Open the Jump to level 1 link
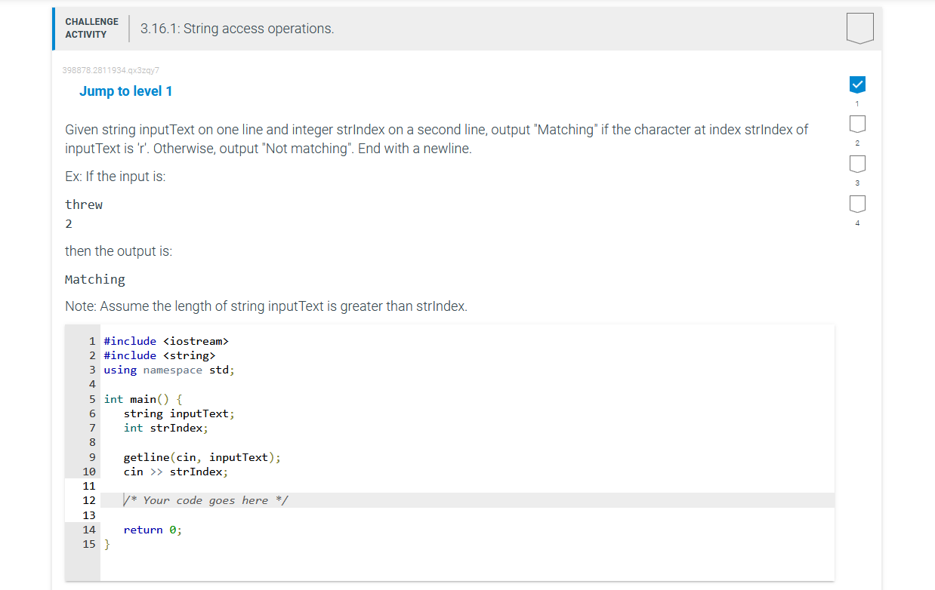 [126, 91]
